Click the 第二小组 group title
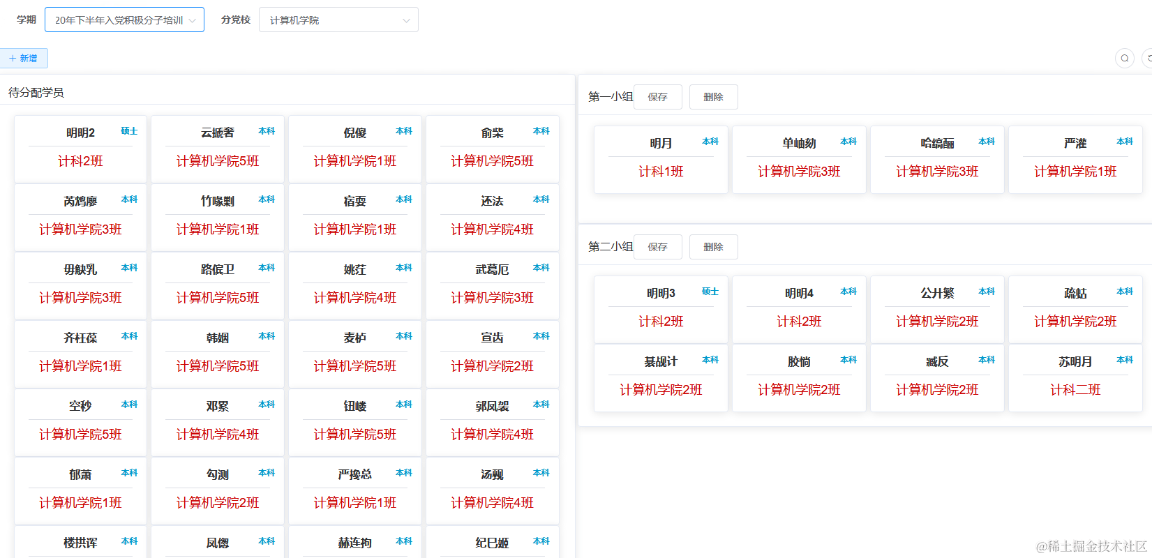This screenshot has height=558, width=1152. click(611, 247)
